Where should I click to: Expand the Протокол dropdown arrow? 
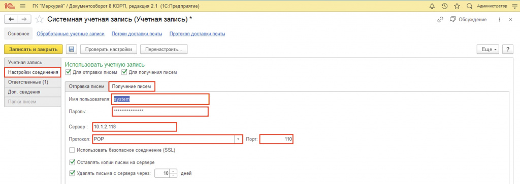(239, 140)
